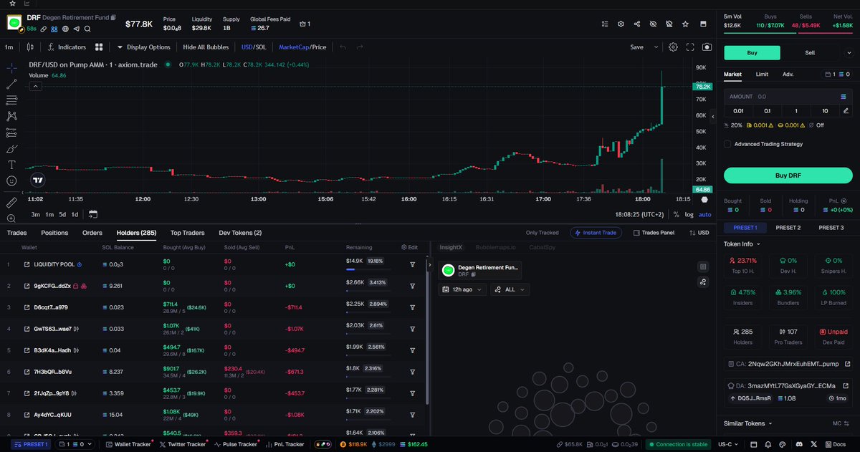This screenshot has width=860, height=452.
Task: Edit the quick amount presets
Action: click(846, 110)
